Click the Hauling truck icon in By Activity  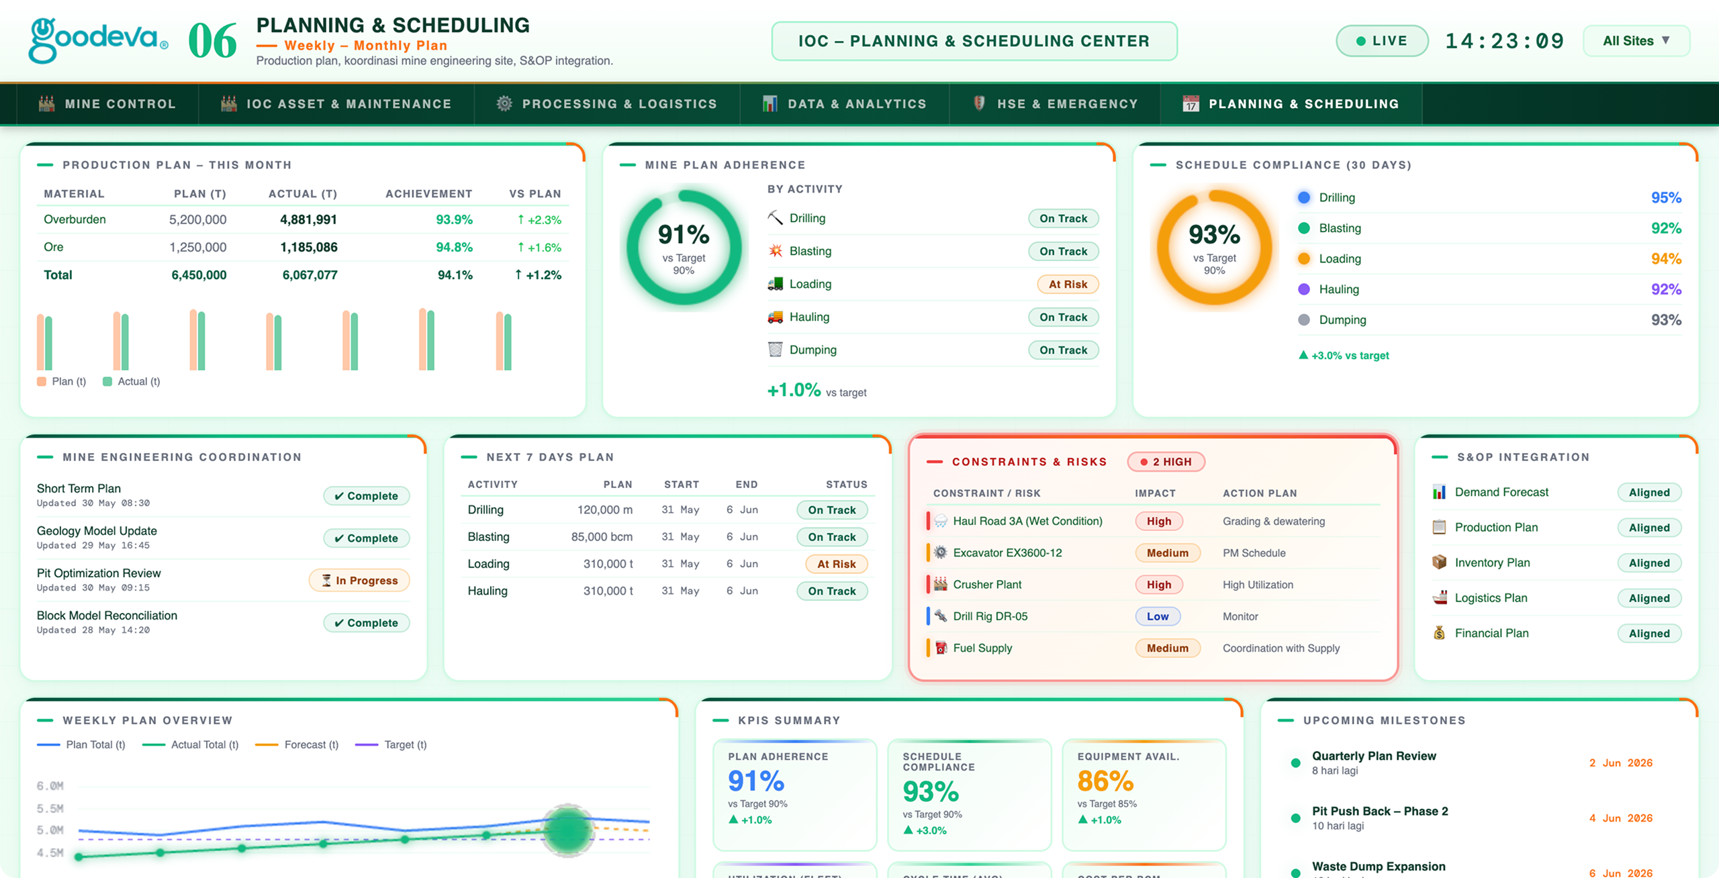pyautogui.click(x=775, y=316)
